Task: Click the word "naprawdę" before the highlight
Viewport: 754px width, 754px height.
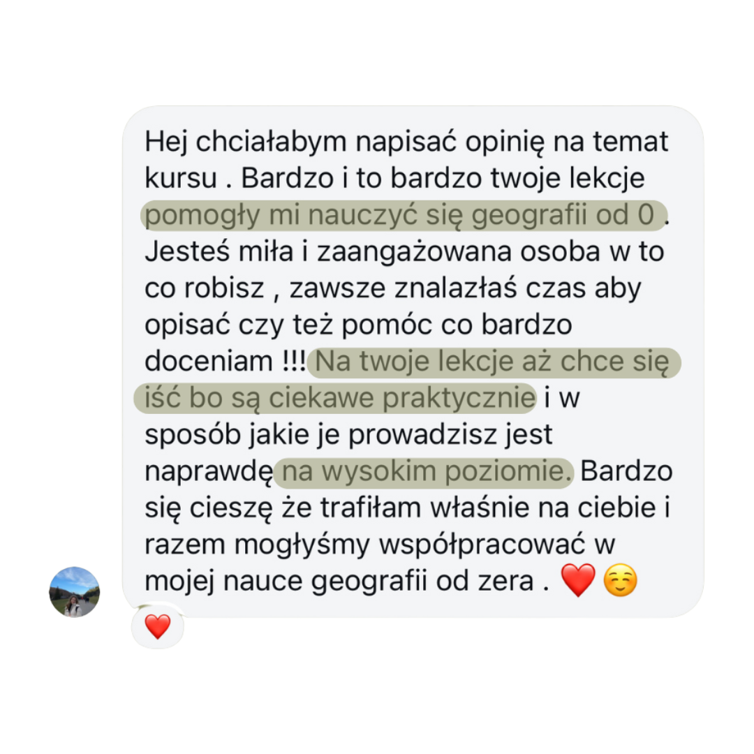Action: click(x=209, y=472)
